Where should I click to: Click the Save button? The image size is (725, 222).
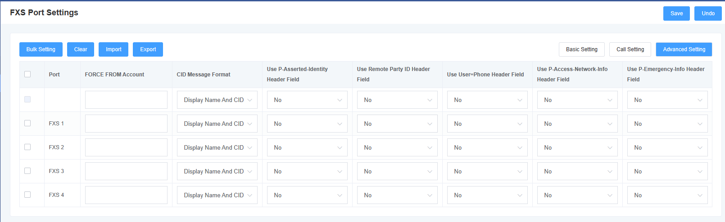(676, 13)
